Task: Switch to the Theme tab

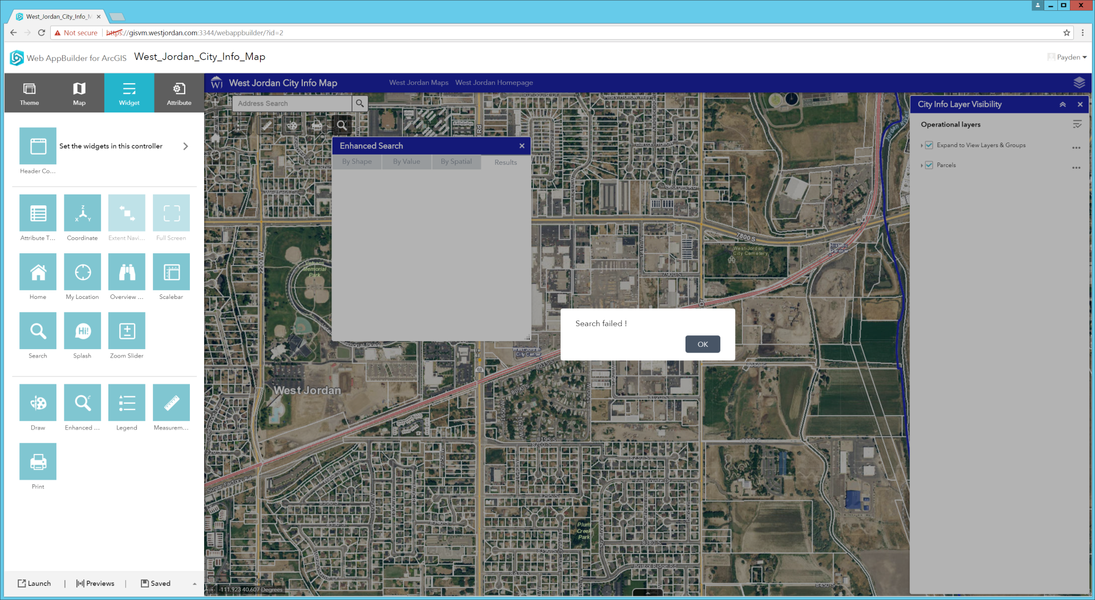Action: (x=29, y=93)
